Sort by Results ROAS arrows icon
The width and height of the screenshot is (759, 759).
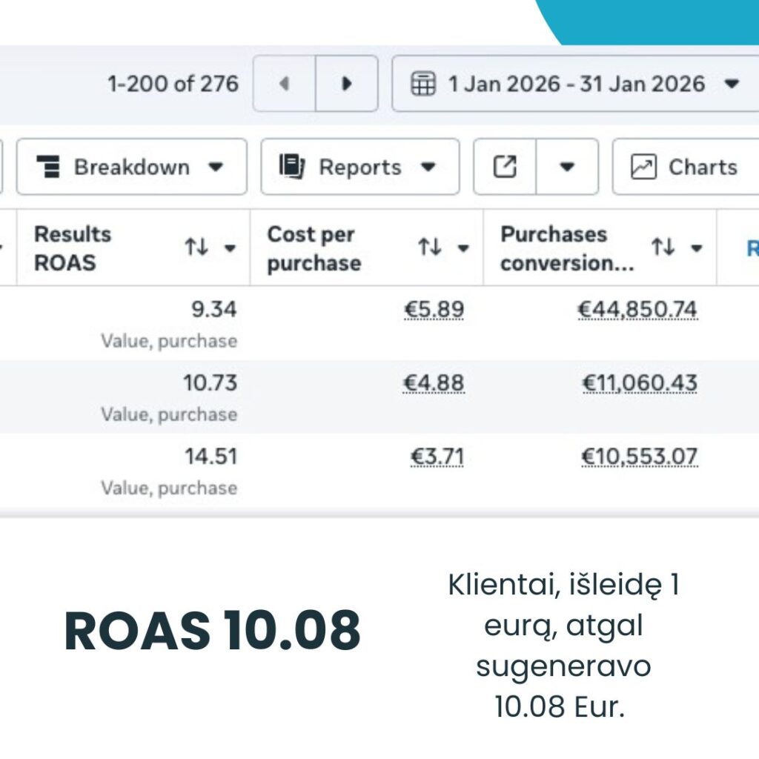tap(196, 248)
